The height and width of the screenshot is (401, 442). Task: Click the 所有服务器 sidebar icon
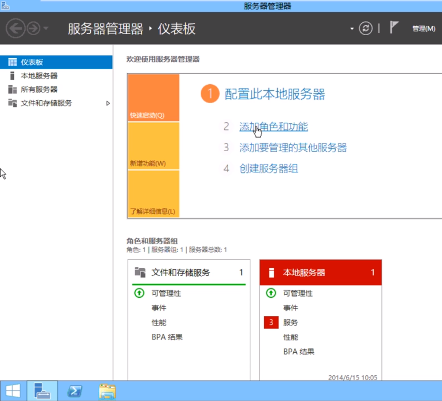pos(12,89)
